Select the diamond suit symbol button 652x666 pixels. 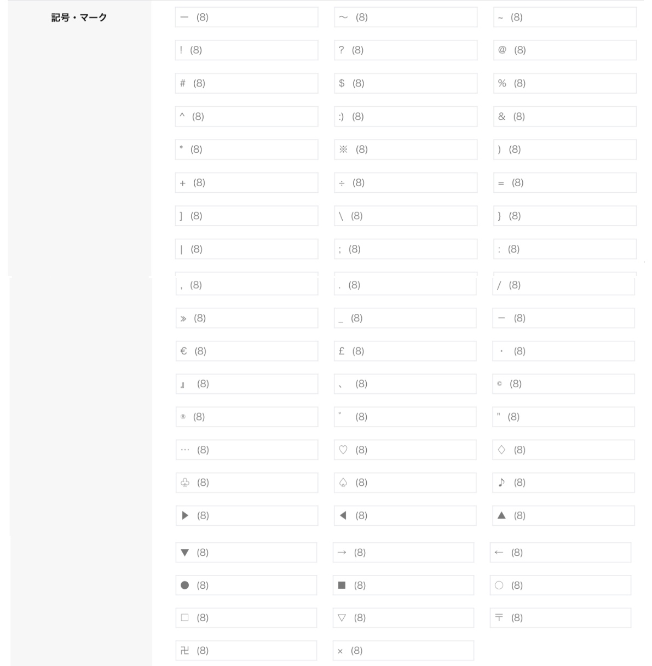click(x=563, y=450)
